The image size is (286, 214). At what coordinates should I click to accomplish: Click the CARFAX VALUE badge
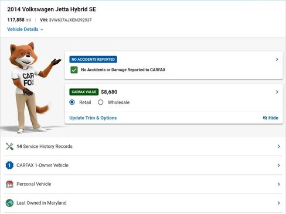(x=84, y=92)
